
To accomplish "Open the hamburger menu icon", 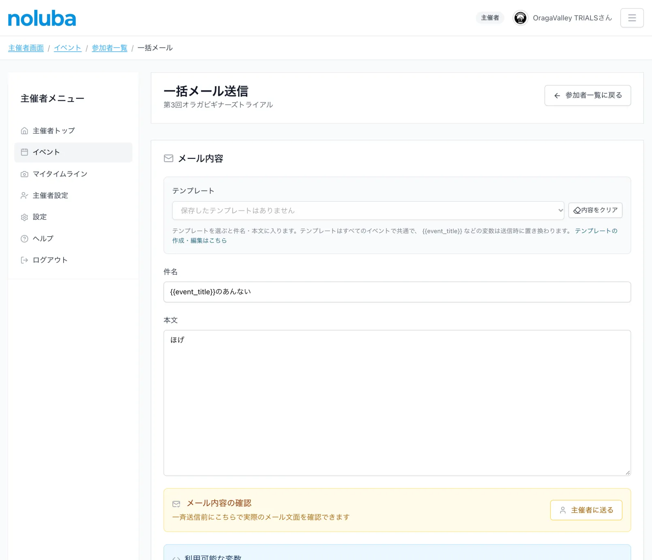I will 632,18.
